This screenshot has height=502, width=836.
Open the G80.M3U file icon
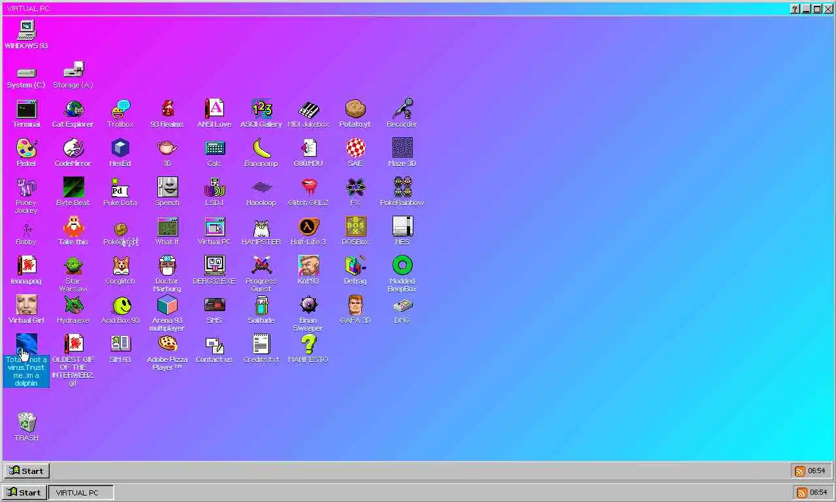308,148
